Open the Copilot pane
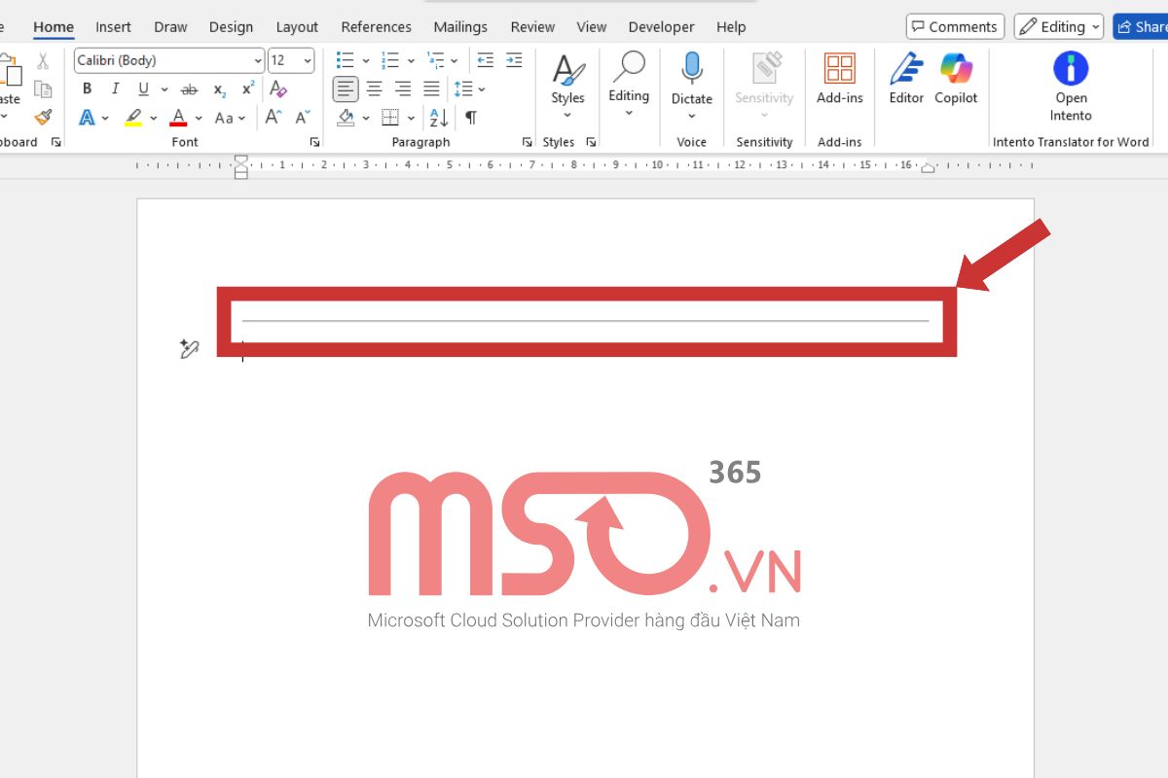The height and width of the screenshot is (778, 1168). (x=956, y=79)
